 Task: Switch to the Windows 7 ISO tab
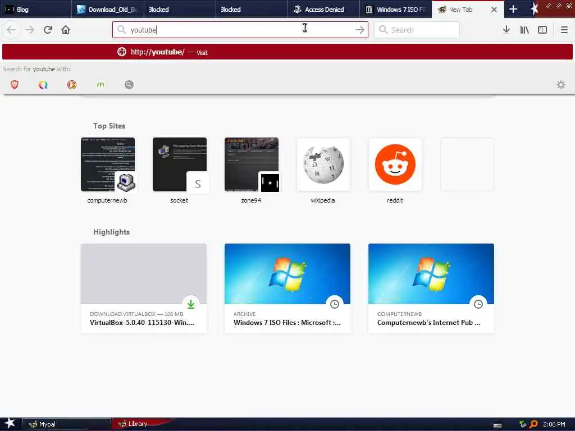click(x=395, y=9)
